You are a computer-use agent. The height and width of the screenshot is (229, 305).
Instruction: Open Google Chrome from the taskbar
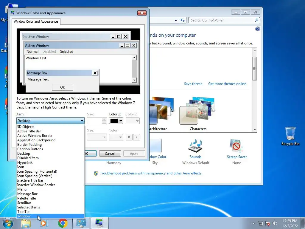63,223
